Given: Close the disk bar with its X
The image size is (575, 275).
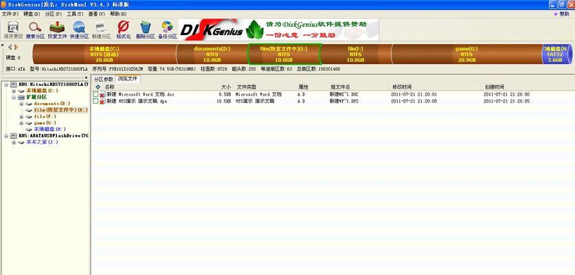Looking at the screenshot, I should pos(2,45).
